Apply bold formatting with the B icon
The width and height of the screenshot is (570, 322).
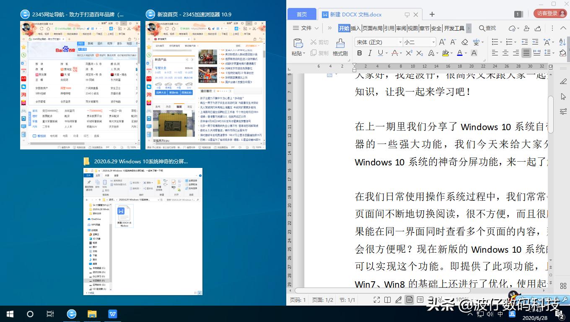click(359, 53)
